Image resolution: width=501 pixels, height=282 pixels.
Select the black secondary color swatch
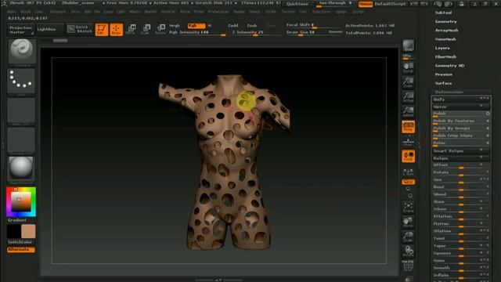[14, 231]
